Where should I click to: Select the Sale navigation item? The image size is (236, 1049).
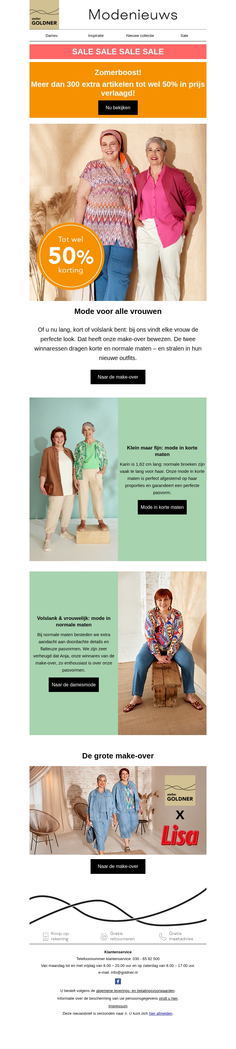184,35
